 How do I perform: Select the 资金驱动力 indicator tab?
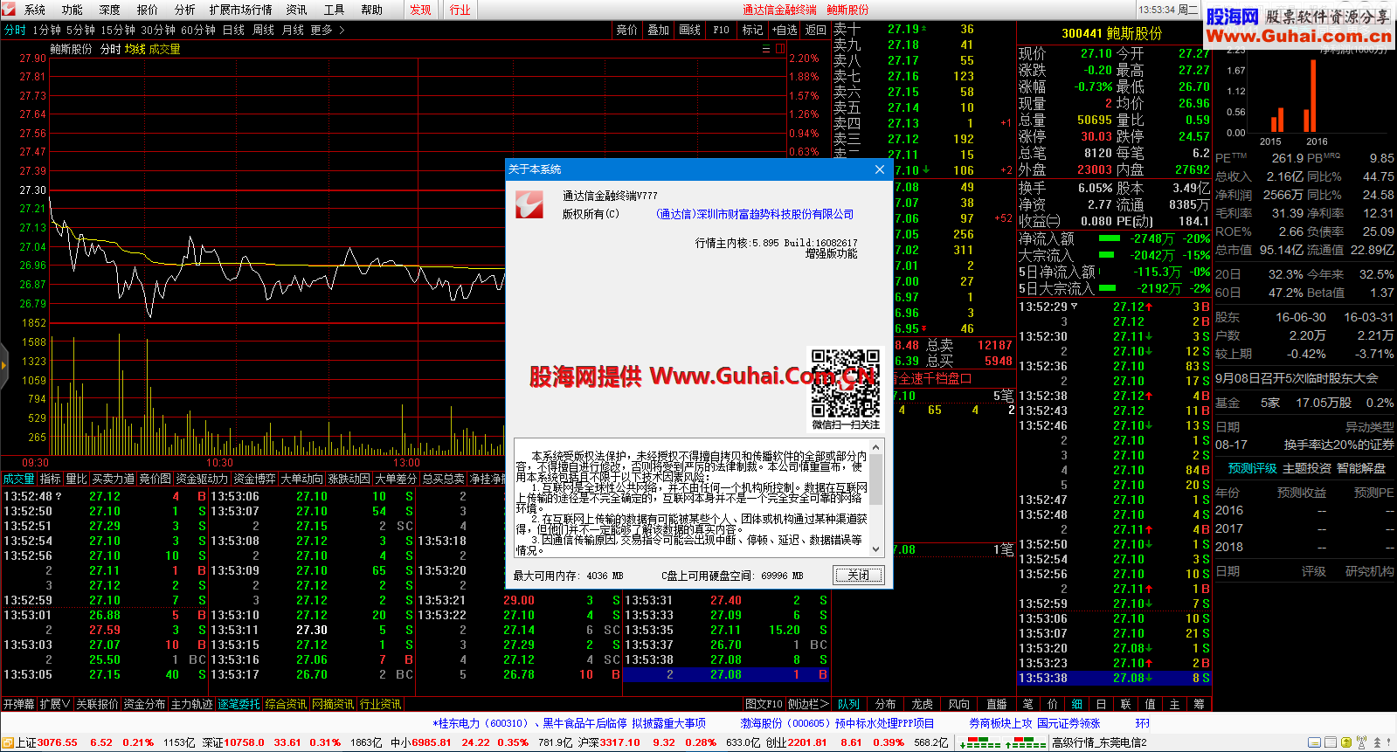point(202,479)
